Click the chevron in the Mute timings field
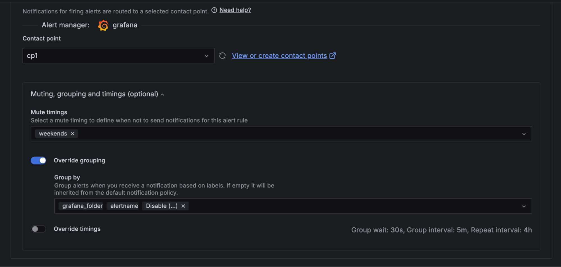This screenshot has width=561, height=267. [x=524, y=134]
